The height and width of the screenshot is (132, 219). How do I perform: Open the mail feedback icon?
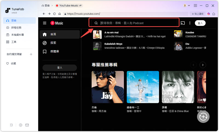(x=27, y=125)
